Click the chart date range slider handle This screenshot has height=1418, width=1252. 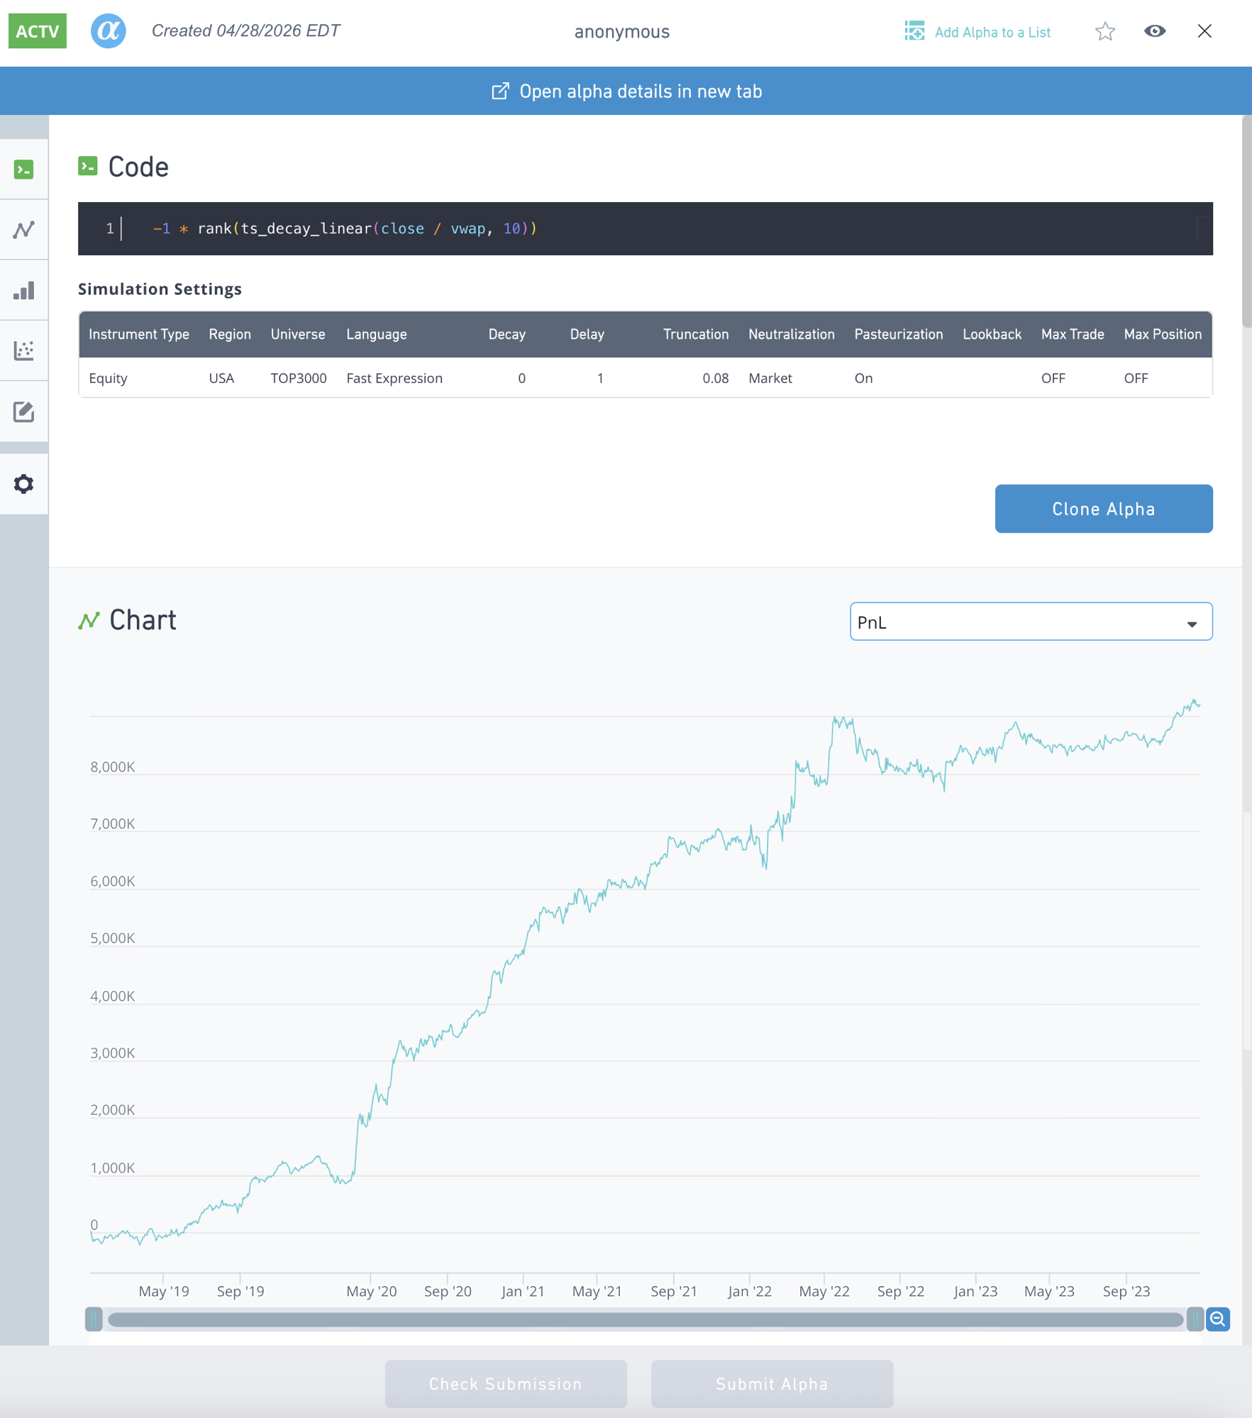pos(93,1319)
